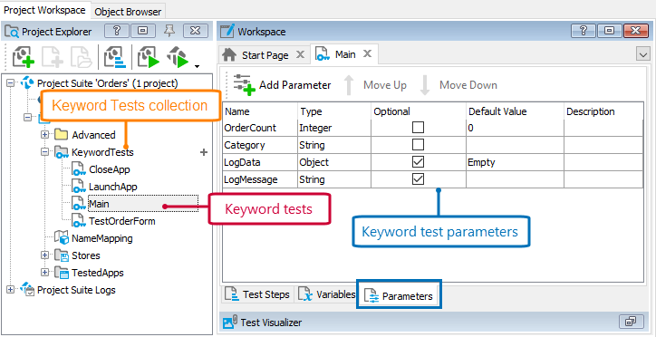Image resolution: width=656 pixels, height=337 pixels.
Task: Collapse the KeywordTests node
Action: [x=44, y=152]
